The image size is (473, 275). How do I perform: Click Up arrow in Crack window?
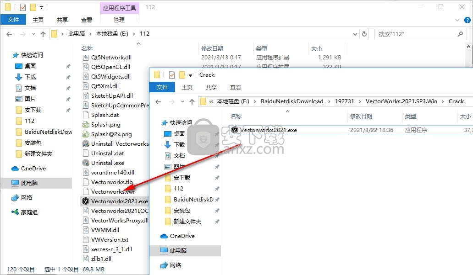(x=192, y=101)
